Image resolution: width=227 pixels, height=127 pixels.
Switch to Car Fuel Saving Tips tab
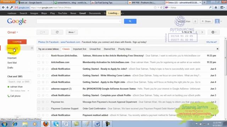[x=109, y=2]
